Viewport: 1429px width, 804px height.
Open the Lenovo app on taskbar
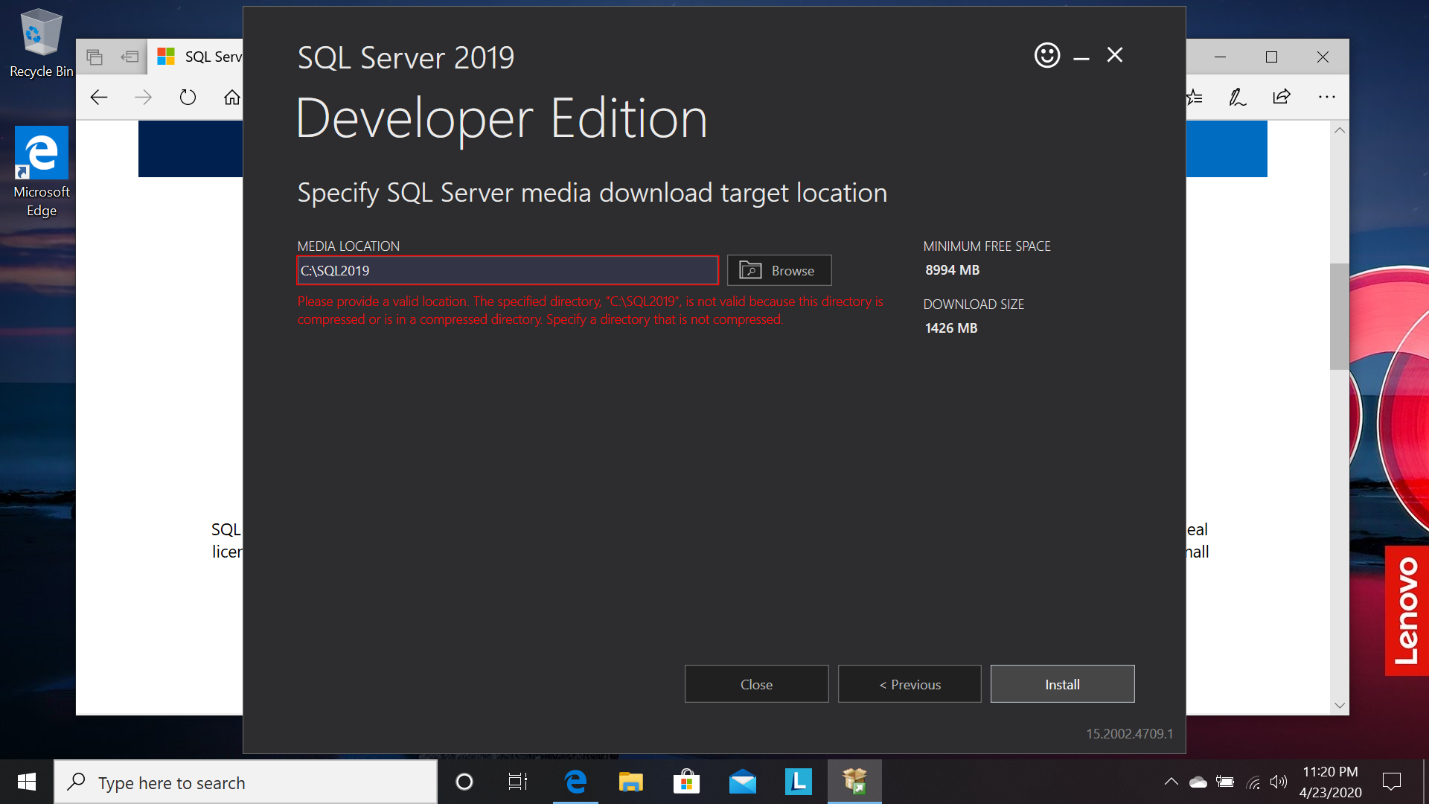(799, 782)
